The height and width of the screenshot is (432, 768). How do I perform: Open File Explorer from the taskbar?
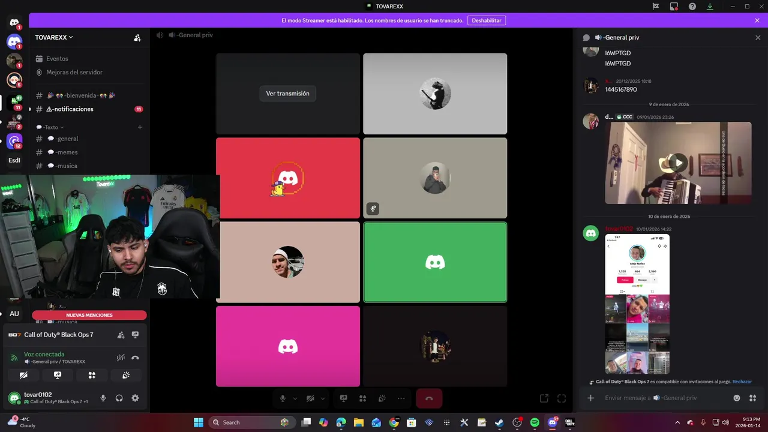point(359,422)
